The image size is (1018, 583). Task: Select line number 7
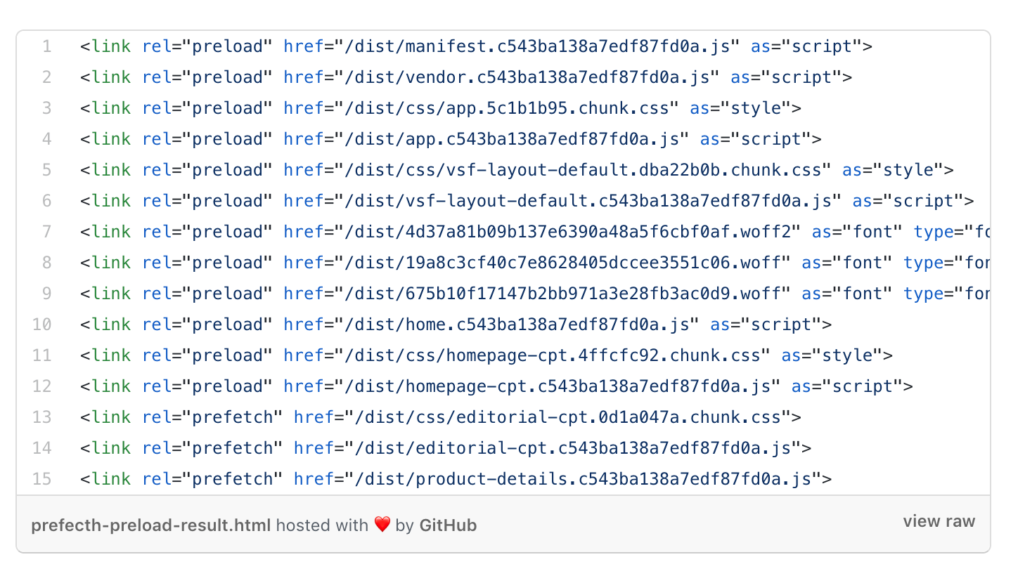(46, 232)
